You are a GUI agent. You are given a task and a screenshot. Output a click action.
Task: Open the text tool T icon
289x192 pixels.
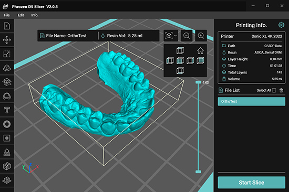[7, 110]
